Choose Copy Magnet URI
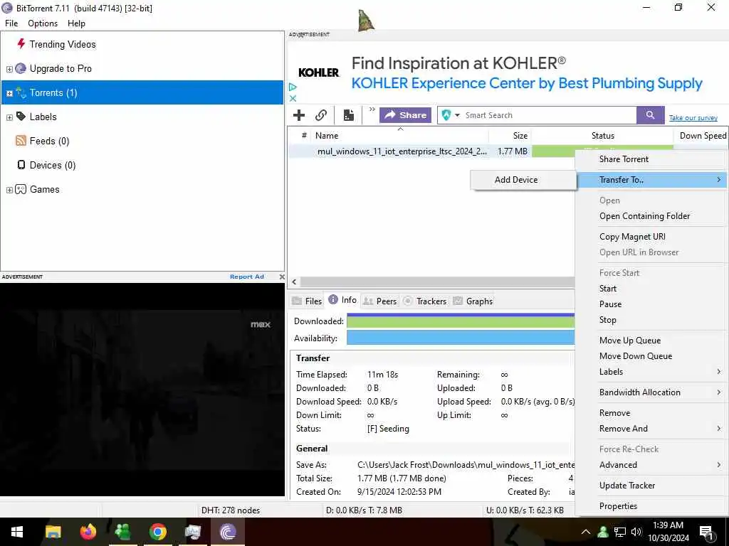Viewport: 729px width, 546px height. click(x=651, y=237)
